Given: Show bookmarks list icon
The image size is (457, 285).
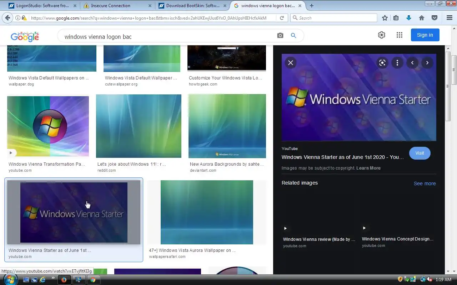Looking at the screenshot, I should (396, 18).
